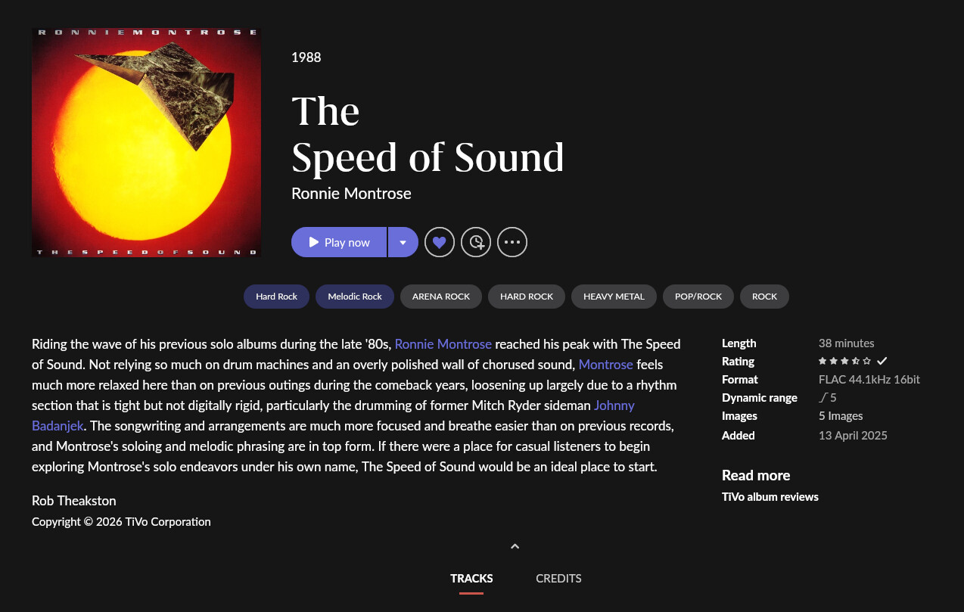Image resolution: width=964 pixels, height=612 pixels.
Task: Select the ARENA ROCK genre chip
Action: (441, 297)
